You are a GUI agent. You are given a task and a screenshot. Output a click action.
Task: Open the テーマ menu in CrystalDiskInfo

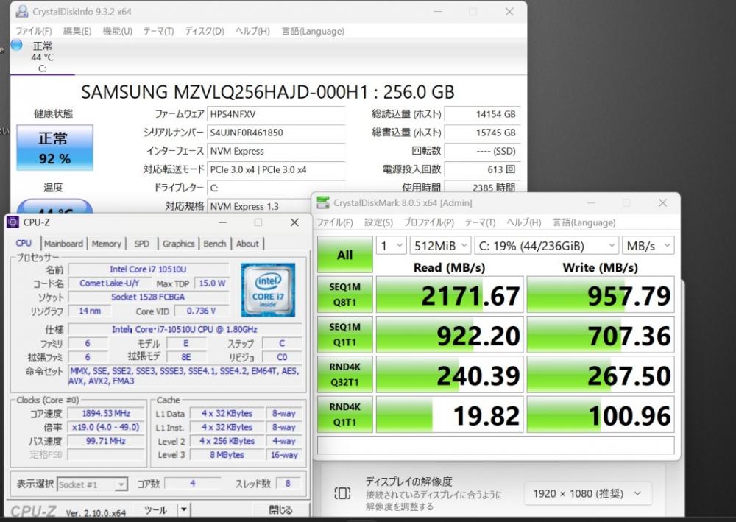click(x=159, y=31)
